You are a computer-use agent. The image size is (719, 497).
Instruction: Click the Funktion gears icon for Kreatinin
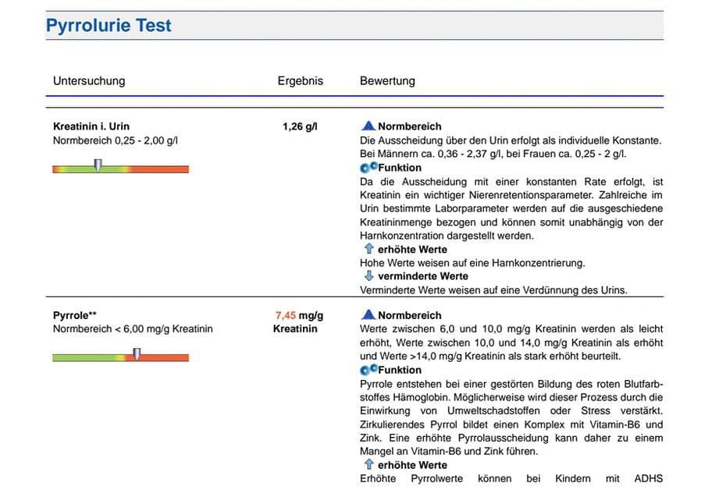(368, 168)
